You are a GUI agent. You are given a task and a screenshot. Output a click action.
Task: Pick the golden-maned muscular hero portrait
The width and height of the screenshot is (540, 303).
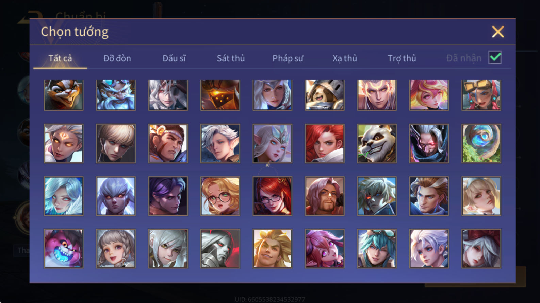coord(272,249)
